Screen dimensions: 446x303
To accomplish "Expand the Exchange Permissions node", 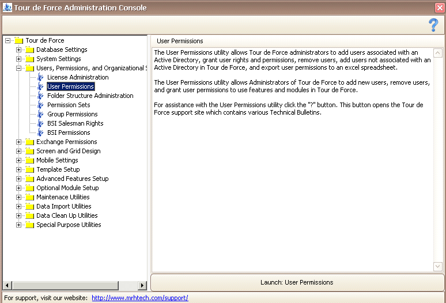I will tap(19, 142).
